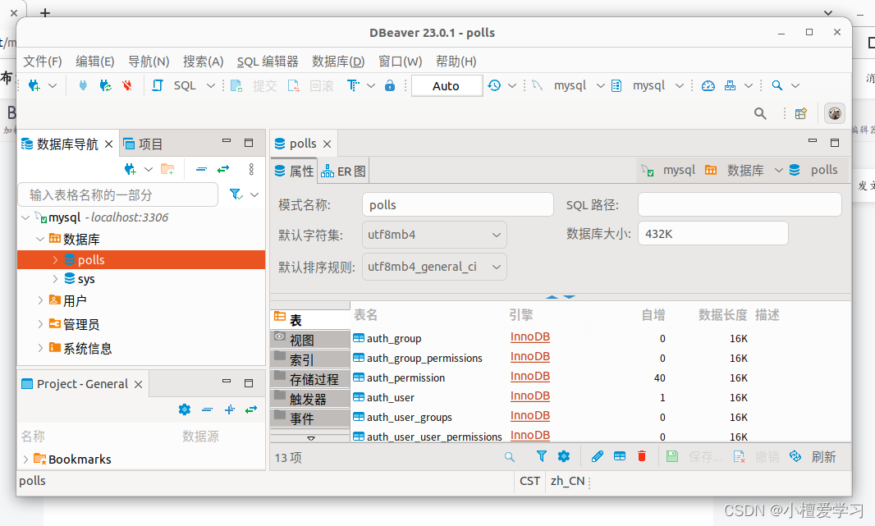Click the 模式名称 polls text field
This screenshot has width=875, height=526.
pyautogui.click(x=457, y=204)
